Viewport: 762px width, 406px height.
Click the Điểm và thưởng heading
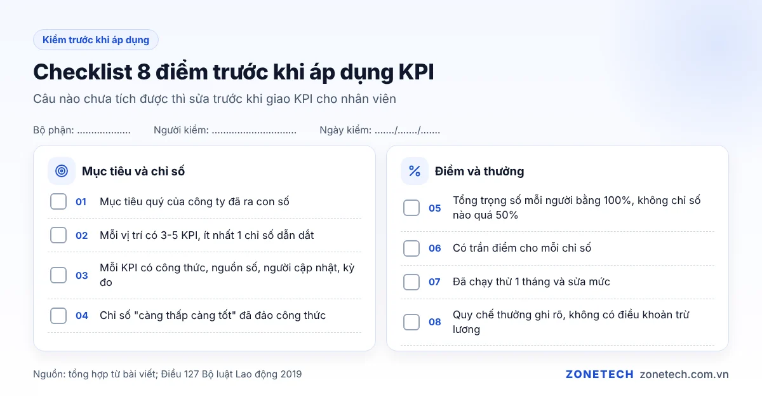coord(479,172)
